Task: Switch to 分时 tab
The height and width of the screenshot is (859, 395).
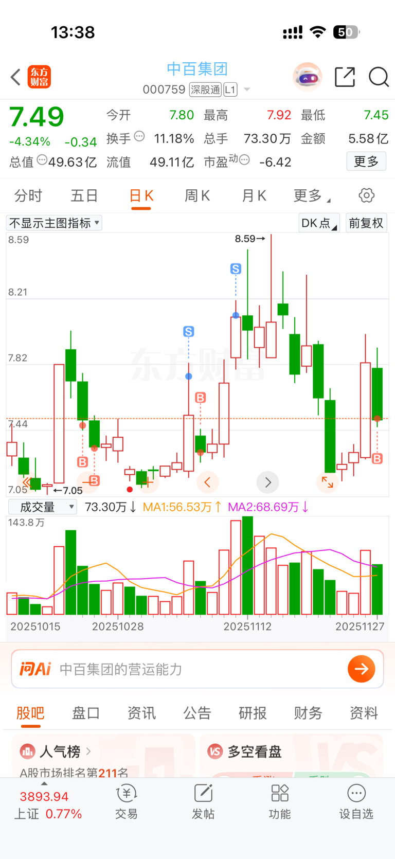Action: point(28,195)
